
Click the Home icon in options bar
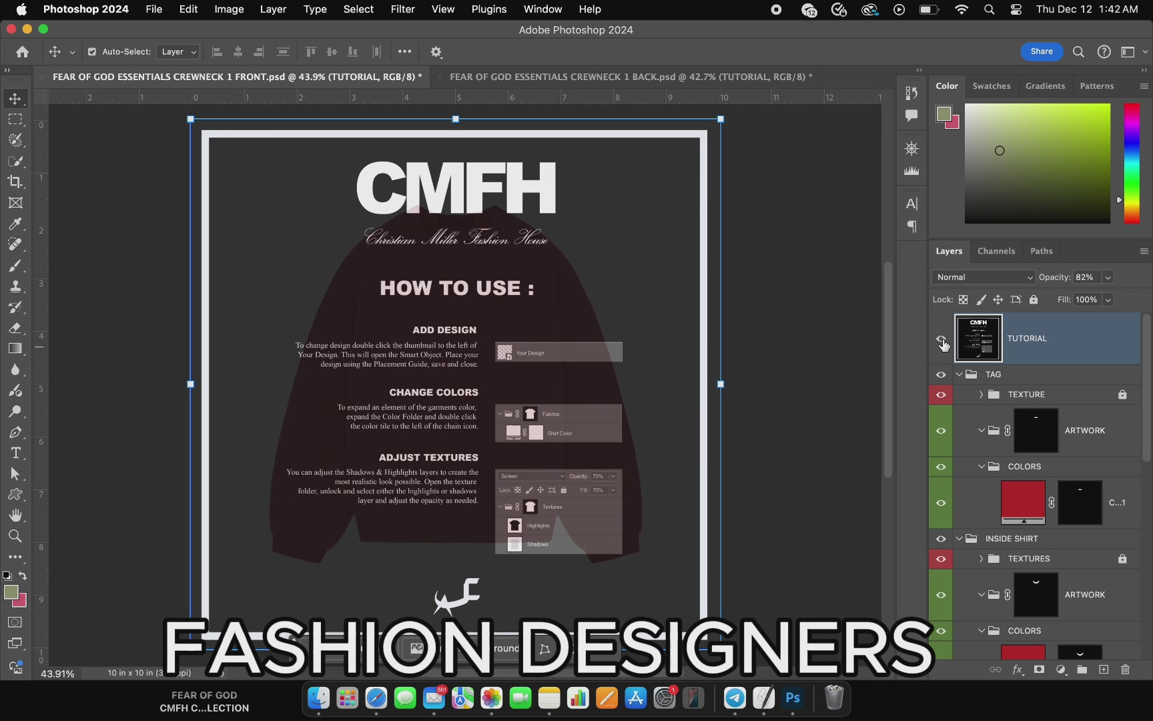tap(22, 52)
